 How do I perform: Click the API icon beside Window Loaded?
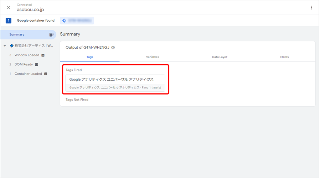coord(43,55)
